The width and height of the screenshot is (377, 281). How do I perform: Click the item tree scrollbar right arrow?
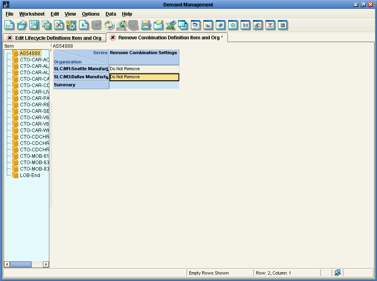[x=46, y=265]
